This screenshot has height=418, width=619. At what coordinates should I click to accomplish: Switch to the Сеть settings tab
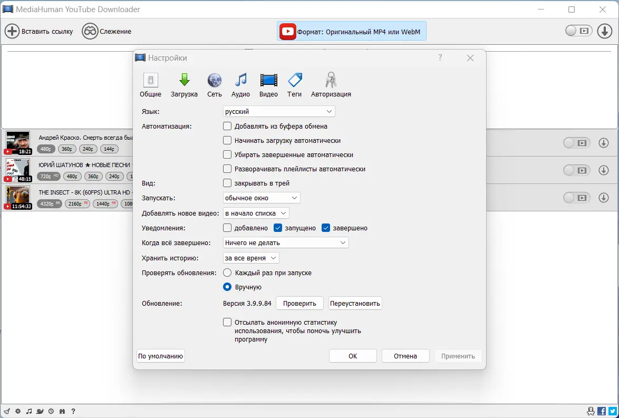click(215, 85)
